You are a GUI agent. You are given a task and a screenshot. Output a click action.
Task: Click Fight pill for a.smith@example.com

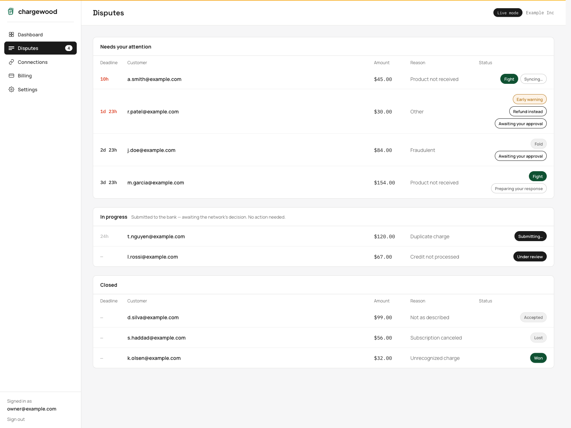(509, 79)
